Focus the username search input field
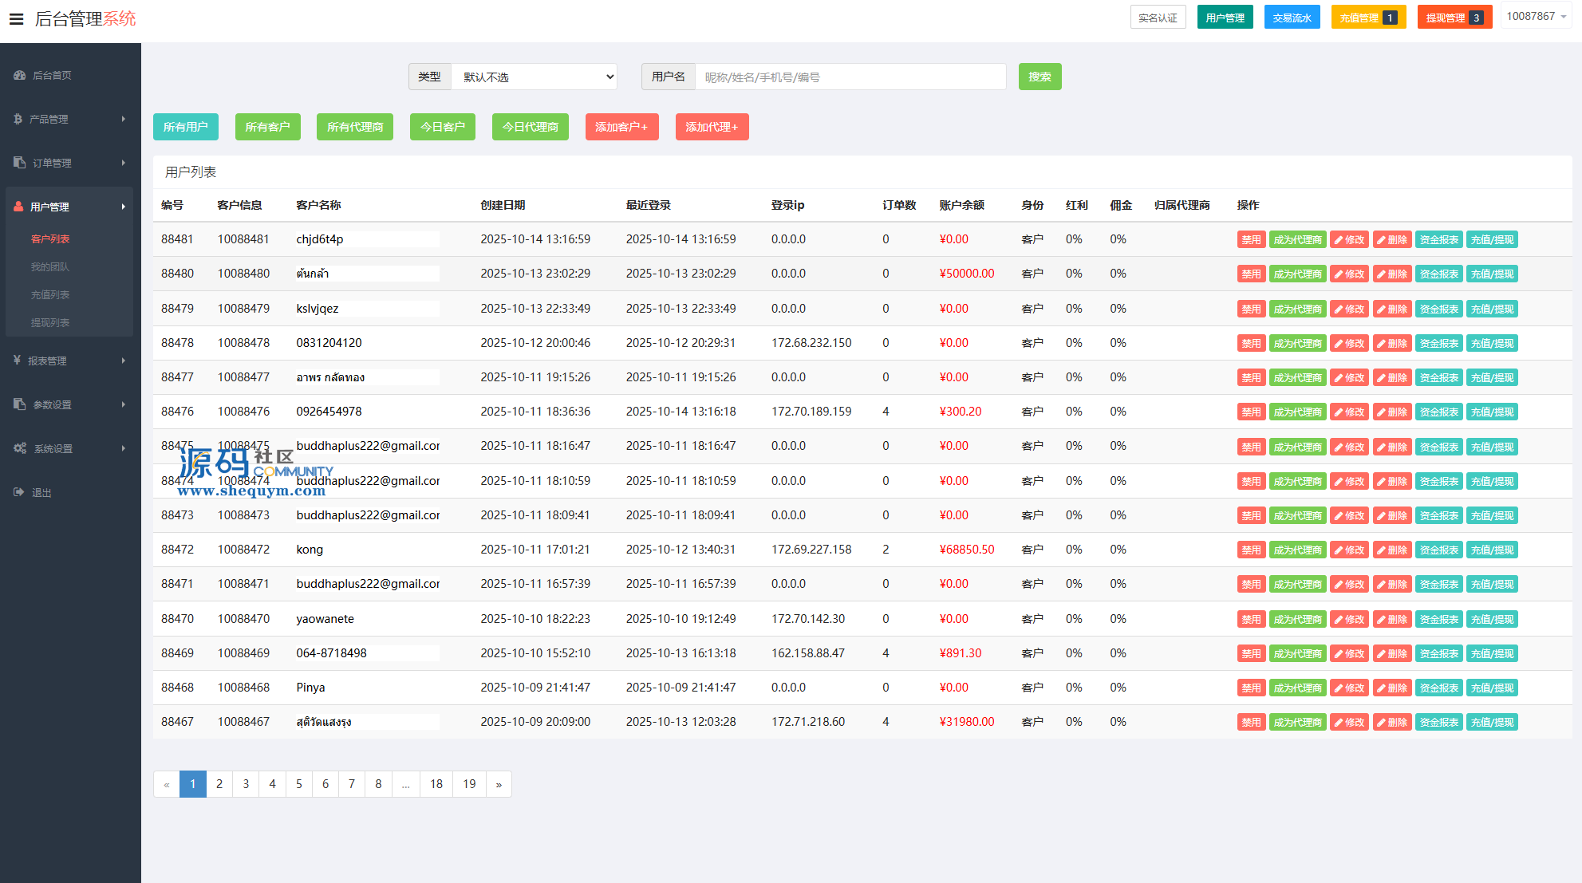The image size is (1582, 883). (x=850, y=77)
